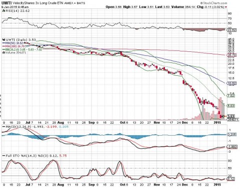Click the 12.5 gridline label on the price axis

point(231,78)
